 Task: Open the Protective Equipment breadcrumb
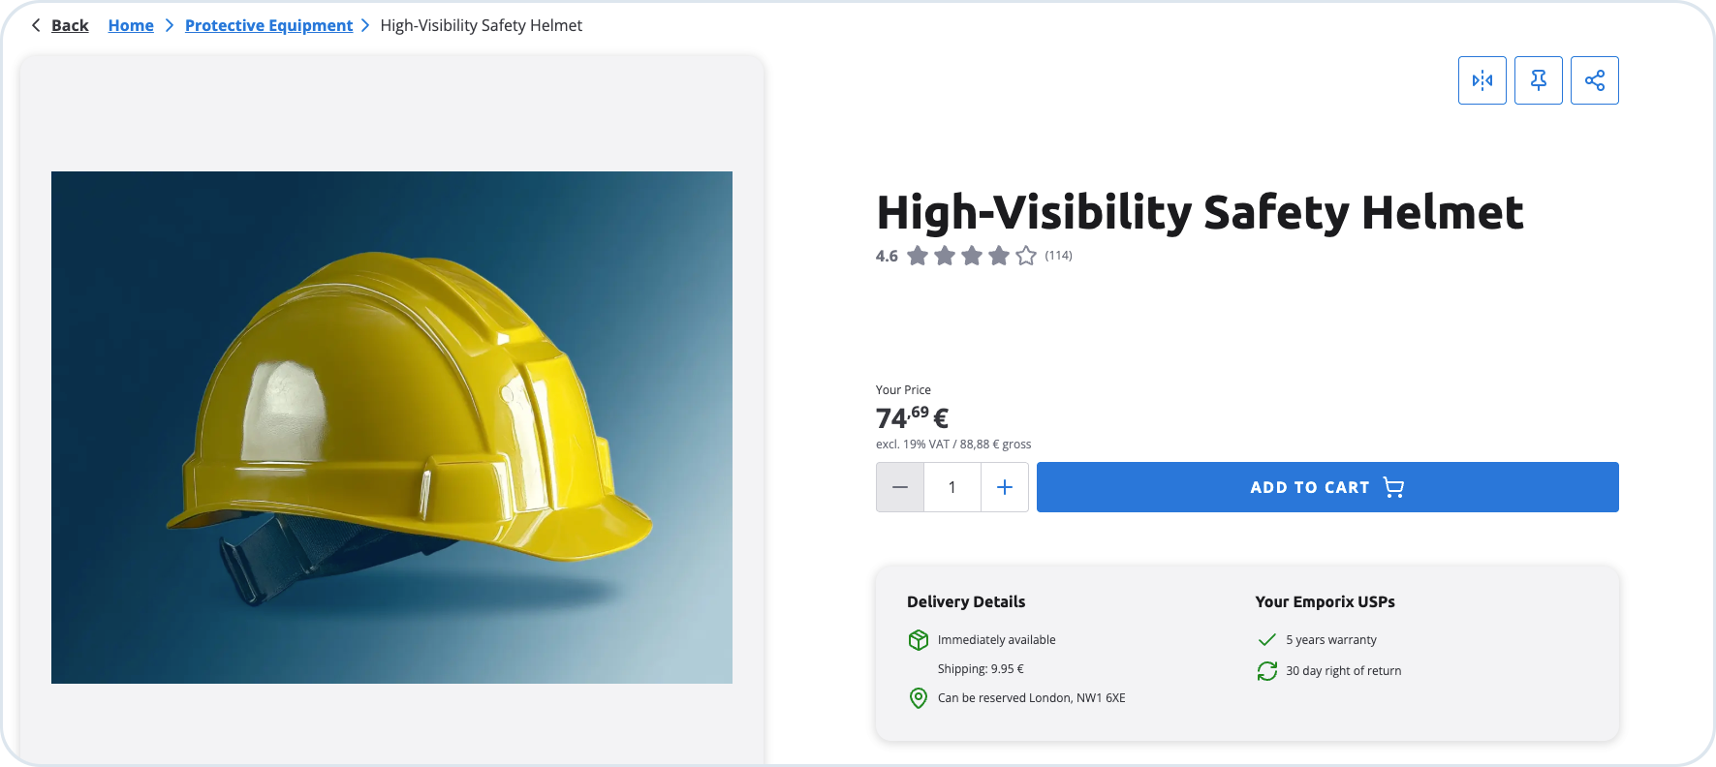[x=268, y=25]
